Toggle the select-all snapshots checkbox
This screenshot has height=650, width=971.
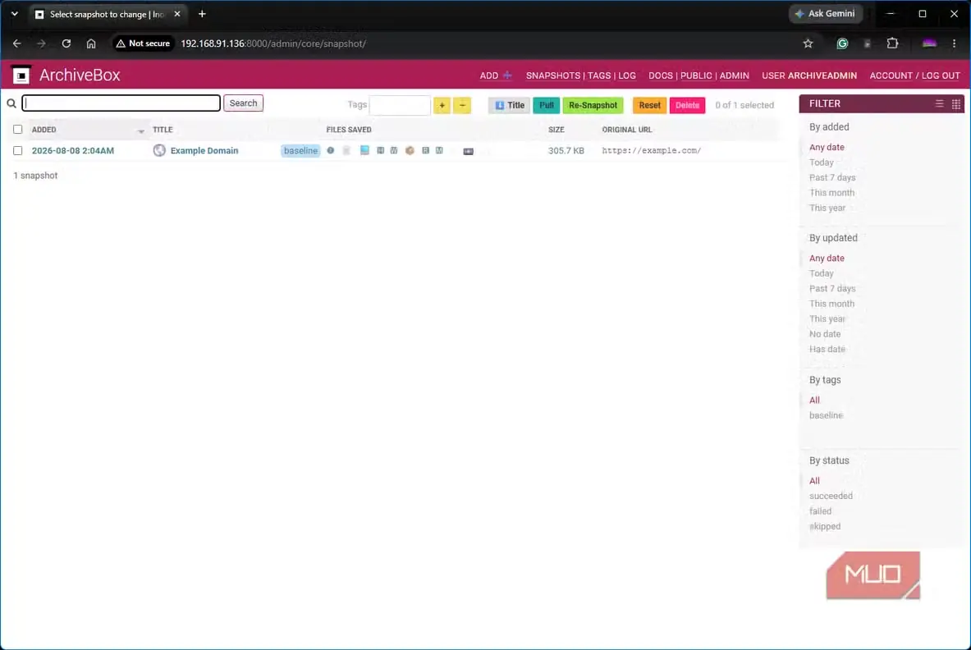(17, 130)
